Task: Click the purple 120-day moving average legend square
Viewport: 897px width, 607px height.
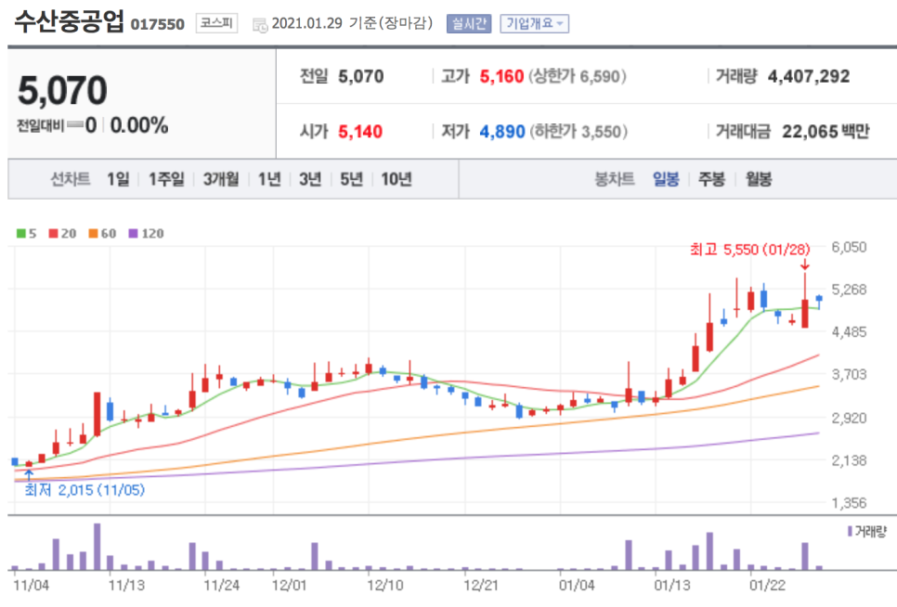Action: click(x=134, y=233)
